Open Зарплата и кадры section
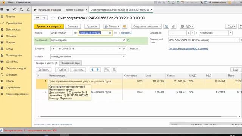 [x=16, y=68]
